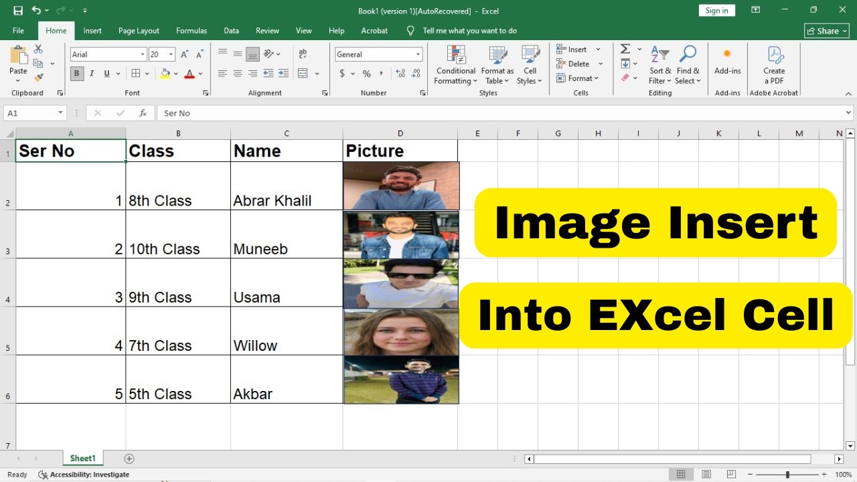Screen dimensions: 857x482
Task: Click the Insert Function fx icon
Action: click(143, 113)
